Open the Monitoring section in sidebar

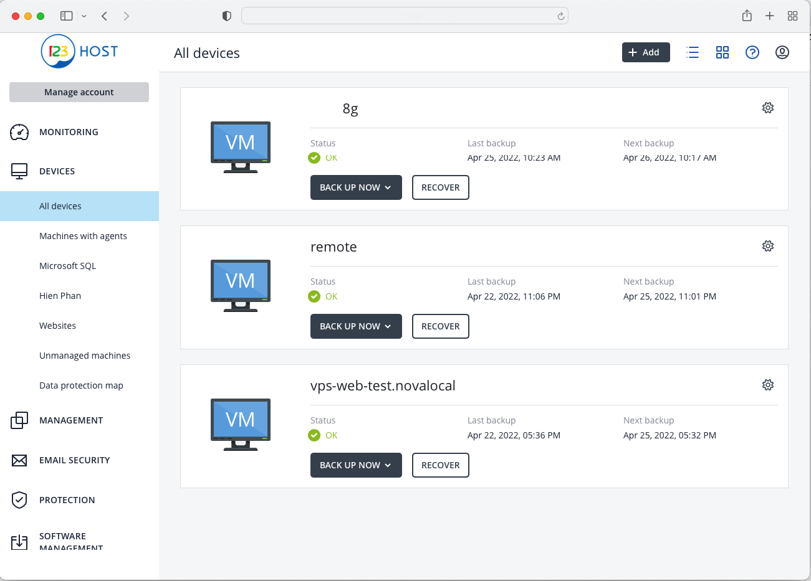[69, 132]
